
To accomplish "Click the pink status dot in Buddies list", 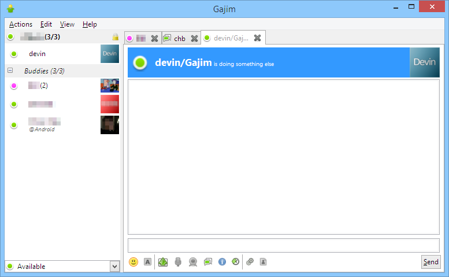I will tap(13, 86).
